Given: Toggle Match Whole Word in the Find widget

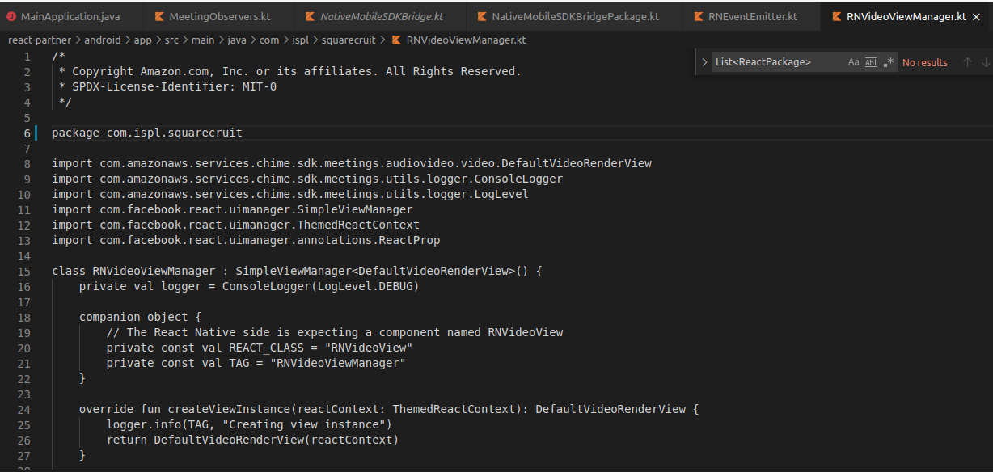Looking at the screenshot, I should (x=870, y=61).
